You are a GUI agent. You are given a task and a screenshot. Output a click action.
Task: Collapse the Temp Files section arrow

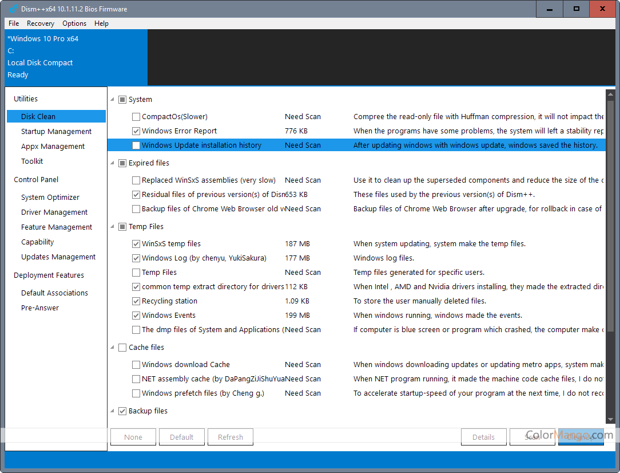click(112, 226)
